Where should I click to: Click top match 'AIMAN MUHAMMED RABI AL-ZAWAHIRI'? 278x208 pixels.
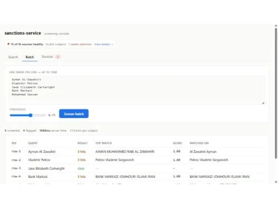coord(125,151)
